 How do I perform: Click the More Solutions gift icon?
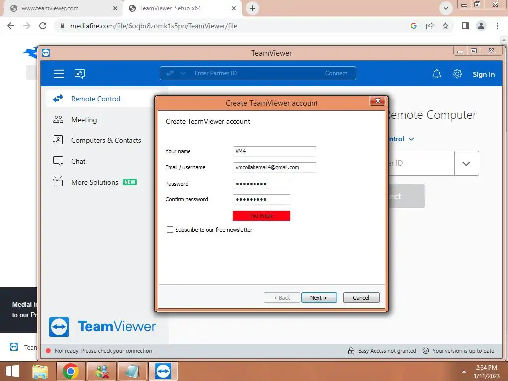[x=58, y=181]
